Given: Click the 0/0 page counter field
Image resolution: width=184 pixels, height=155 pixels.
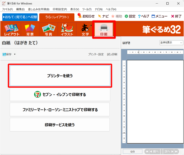Looking at the screenshot, I should coord(132,152).
